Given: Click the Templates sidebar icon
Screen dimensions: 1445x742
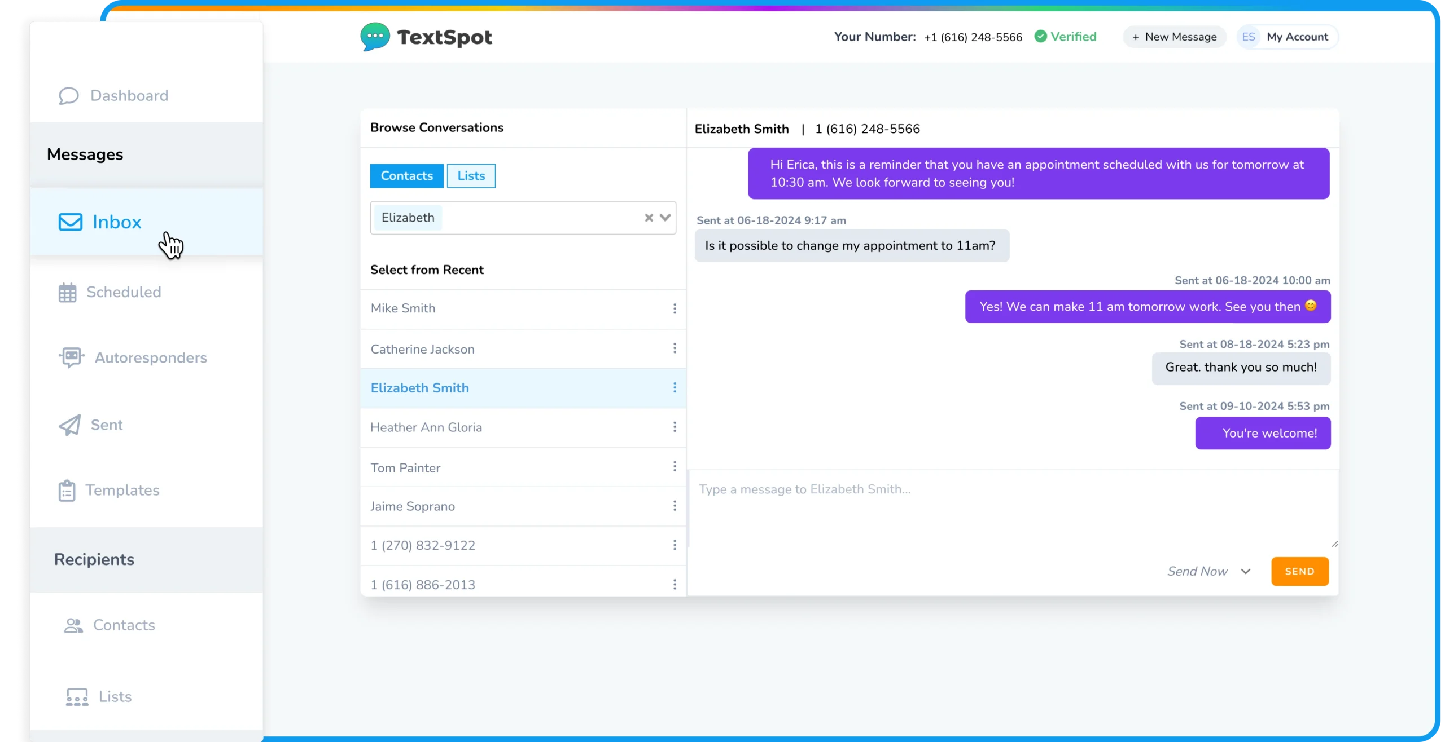Looking at the screenshot, I should [x=67, y=491].
